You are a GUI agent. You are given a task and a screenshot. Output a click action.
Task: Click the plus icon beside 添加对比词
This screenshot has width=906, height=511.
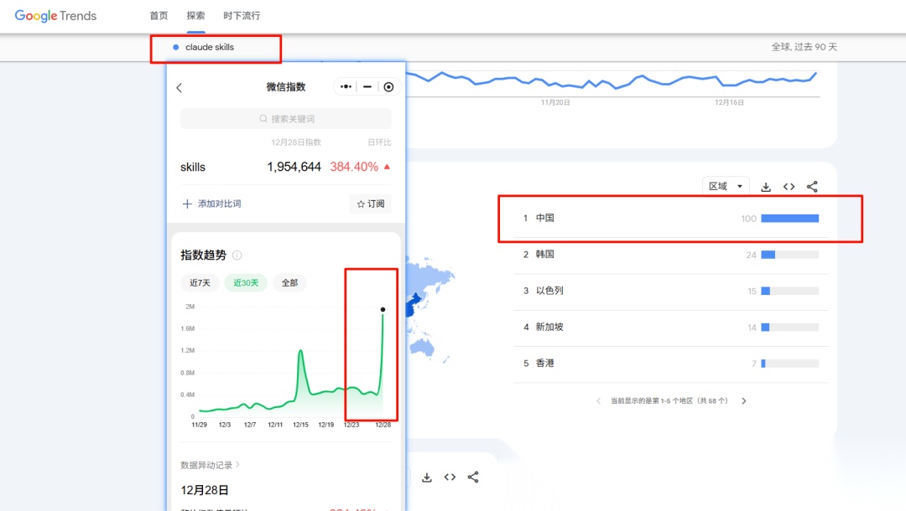[x=186, y=204]
